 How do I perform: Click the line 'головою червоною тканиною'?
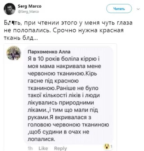68,125
